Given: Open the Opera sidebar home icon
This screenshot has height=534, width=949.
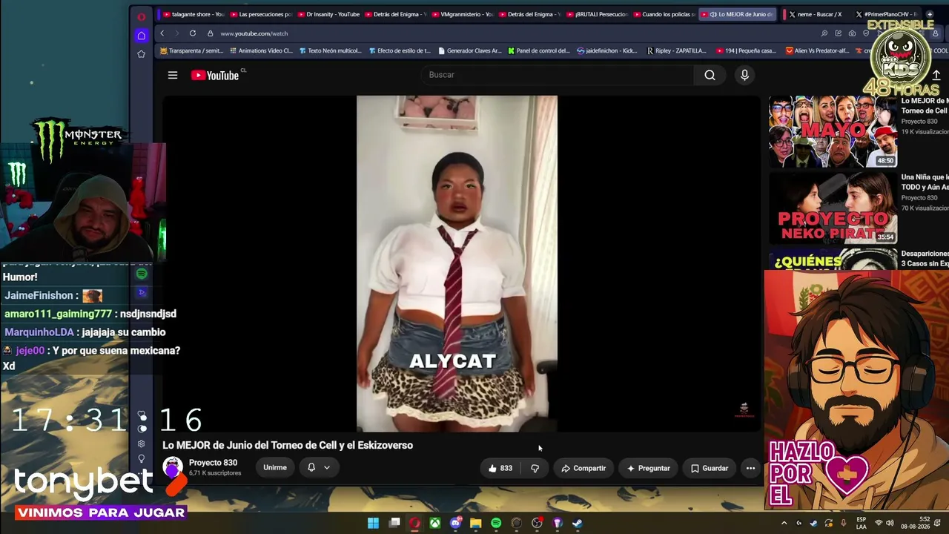Looking at the screenshot, I should [141, 36].
